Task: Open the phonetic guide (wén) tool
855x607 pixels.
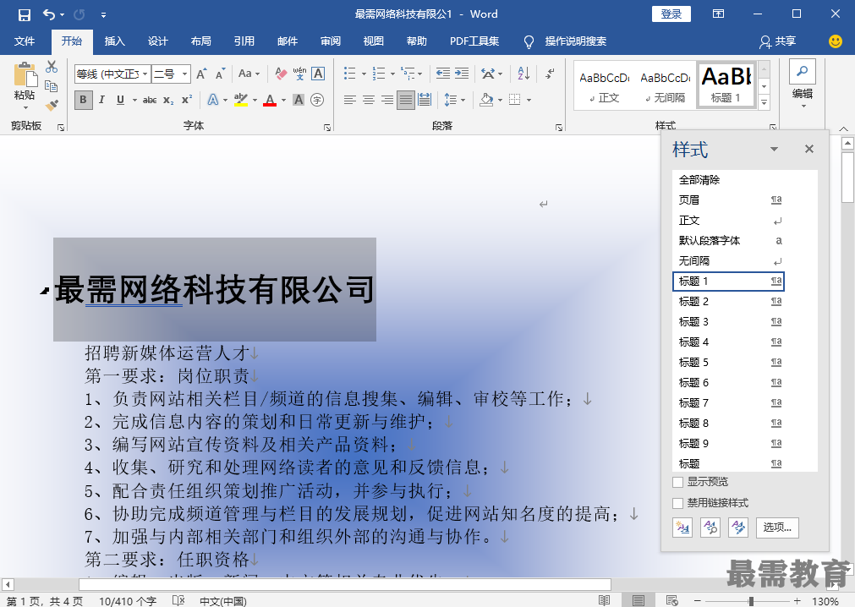Action: pyautogui.click(x=299, y=74)
